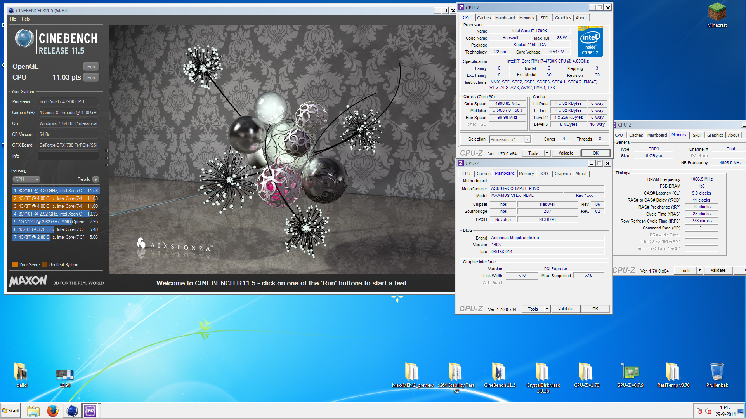Click the Start button on the taskbar

(10, 410)
